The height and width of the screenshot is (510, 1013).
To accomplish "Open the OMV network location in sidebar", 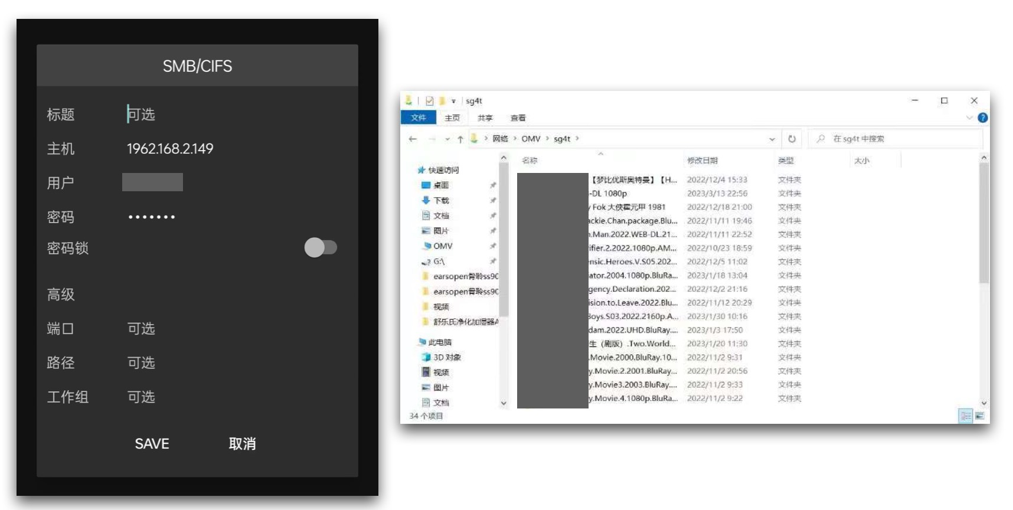I will 437,246.
